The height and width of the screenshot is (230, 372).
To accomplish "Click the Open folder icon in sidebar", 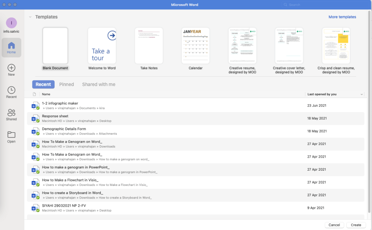I will point(12,135).
